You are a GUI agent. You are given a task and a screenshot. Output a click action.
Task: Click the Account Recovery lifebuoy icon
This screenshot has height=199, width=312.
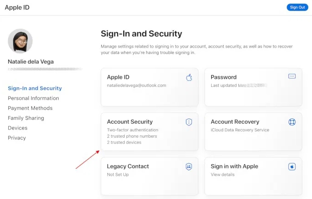point(292,122)
